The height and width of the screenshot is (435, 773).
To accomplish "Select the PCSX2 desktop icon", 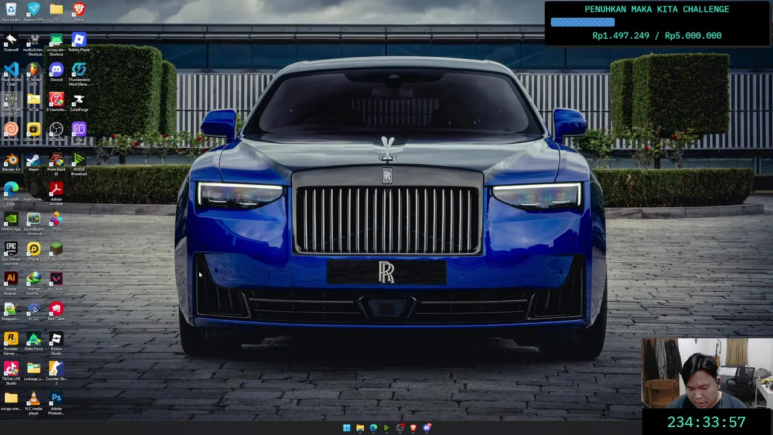I will click(x=34, y=312).
